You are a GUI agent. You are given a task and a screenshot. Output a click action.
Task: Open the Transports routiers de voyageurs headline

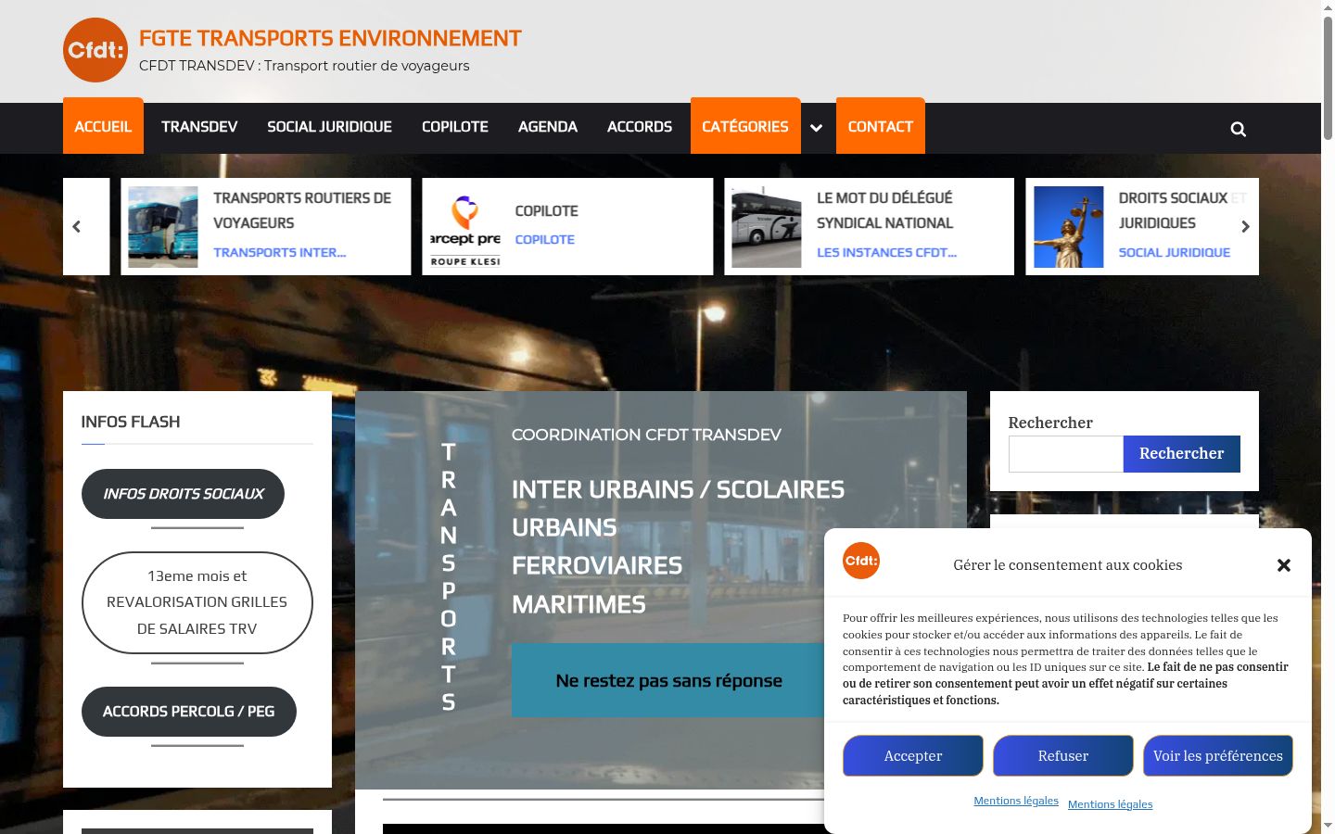tap(302, 210)
